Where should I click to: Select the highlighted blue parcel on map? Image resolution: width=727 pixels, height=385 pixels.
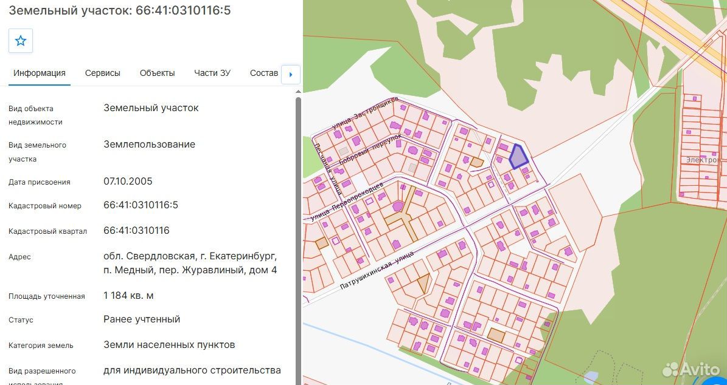[518, 157]
